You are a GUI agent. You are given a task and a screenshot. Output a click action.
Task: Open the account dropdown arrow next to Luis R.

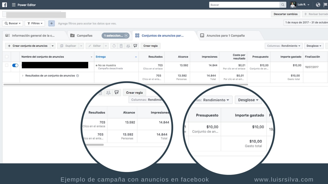pos(308,5)
